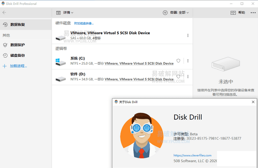The image size is (258, 168).
Task: Go back with the arrow icon
Action: [x=4, y=12]
